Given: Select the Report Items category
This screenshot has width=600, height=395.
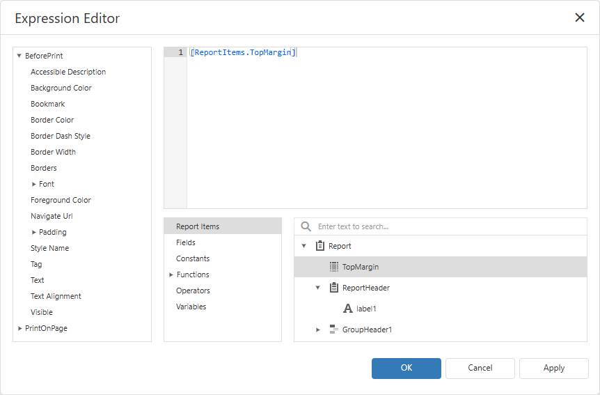Looking at the screenshot, I should (223, 226).
